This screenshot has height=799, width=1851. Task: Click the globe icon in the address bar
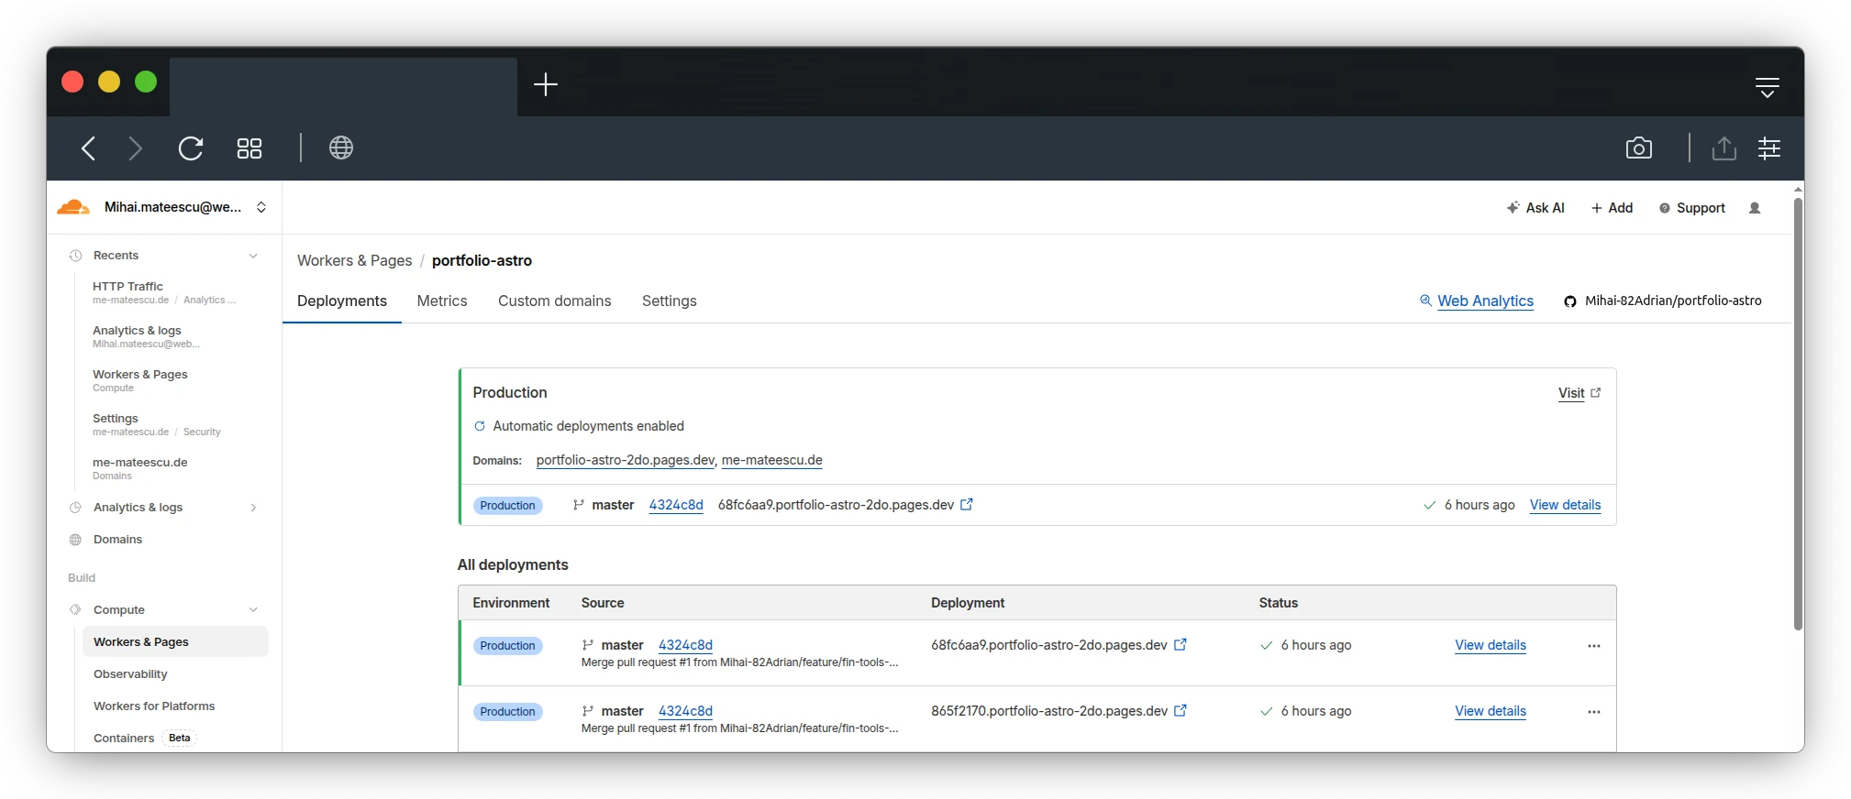click(x=341, y=148)
